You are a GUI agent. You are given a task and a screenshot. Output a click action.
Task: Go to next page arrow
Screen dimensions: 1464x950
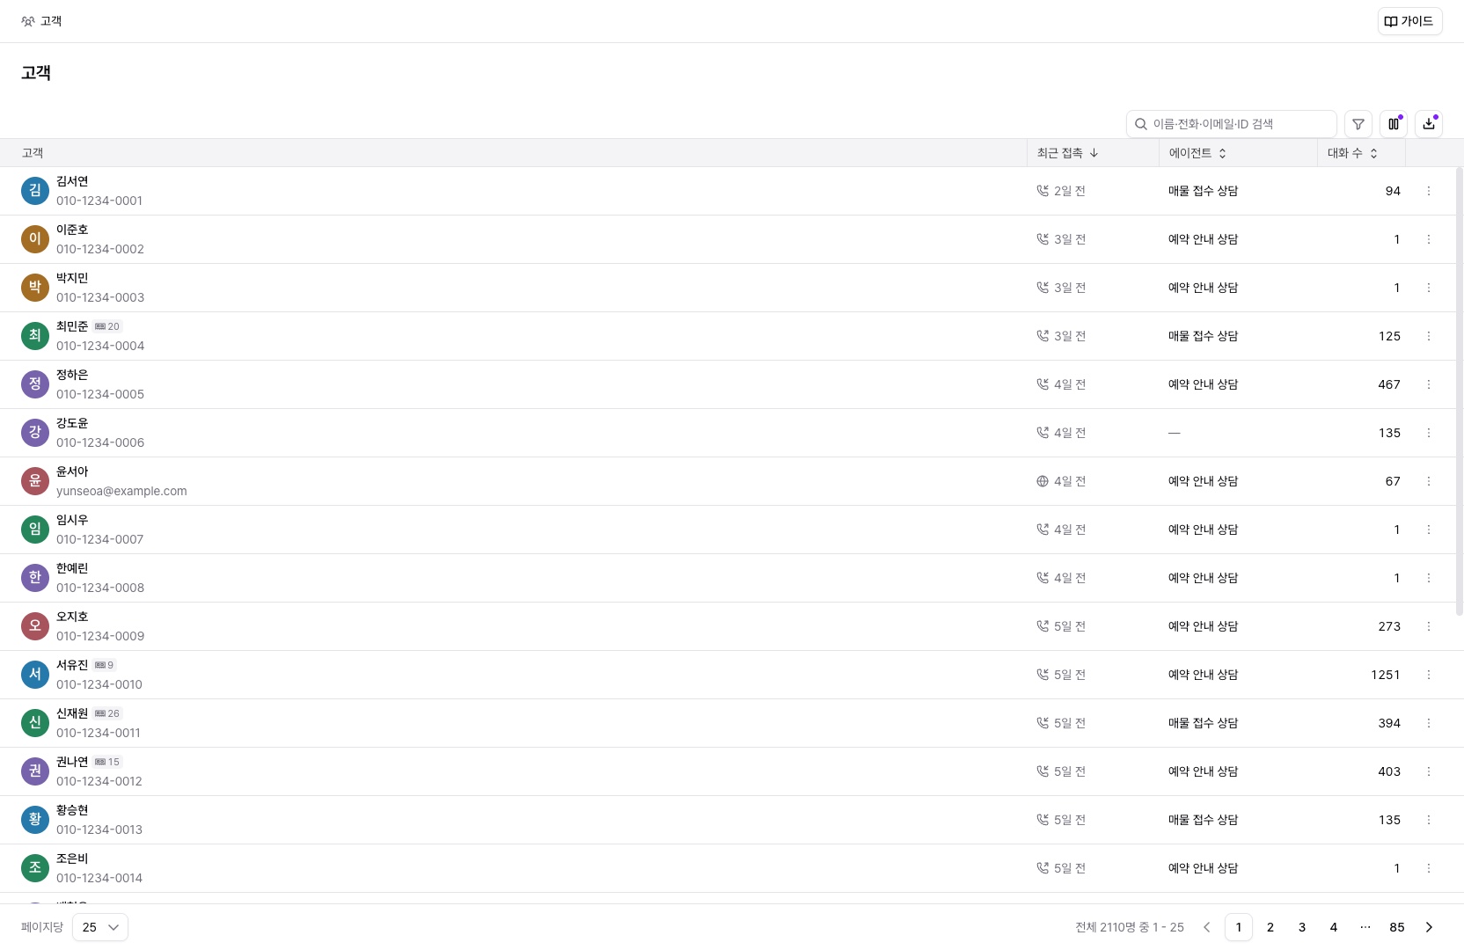point(1429,927)
